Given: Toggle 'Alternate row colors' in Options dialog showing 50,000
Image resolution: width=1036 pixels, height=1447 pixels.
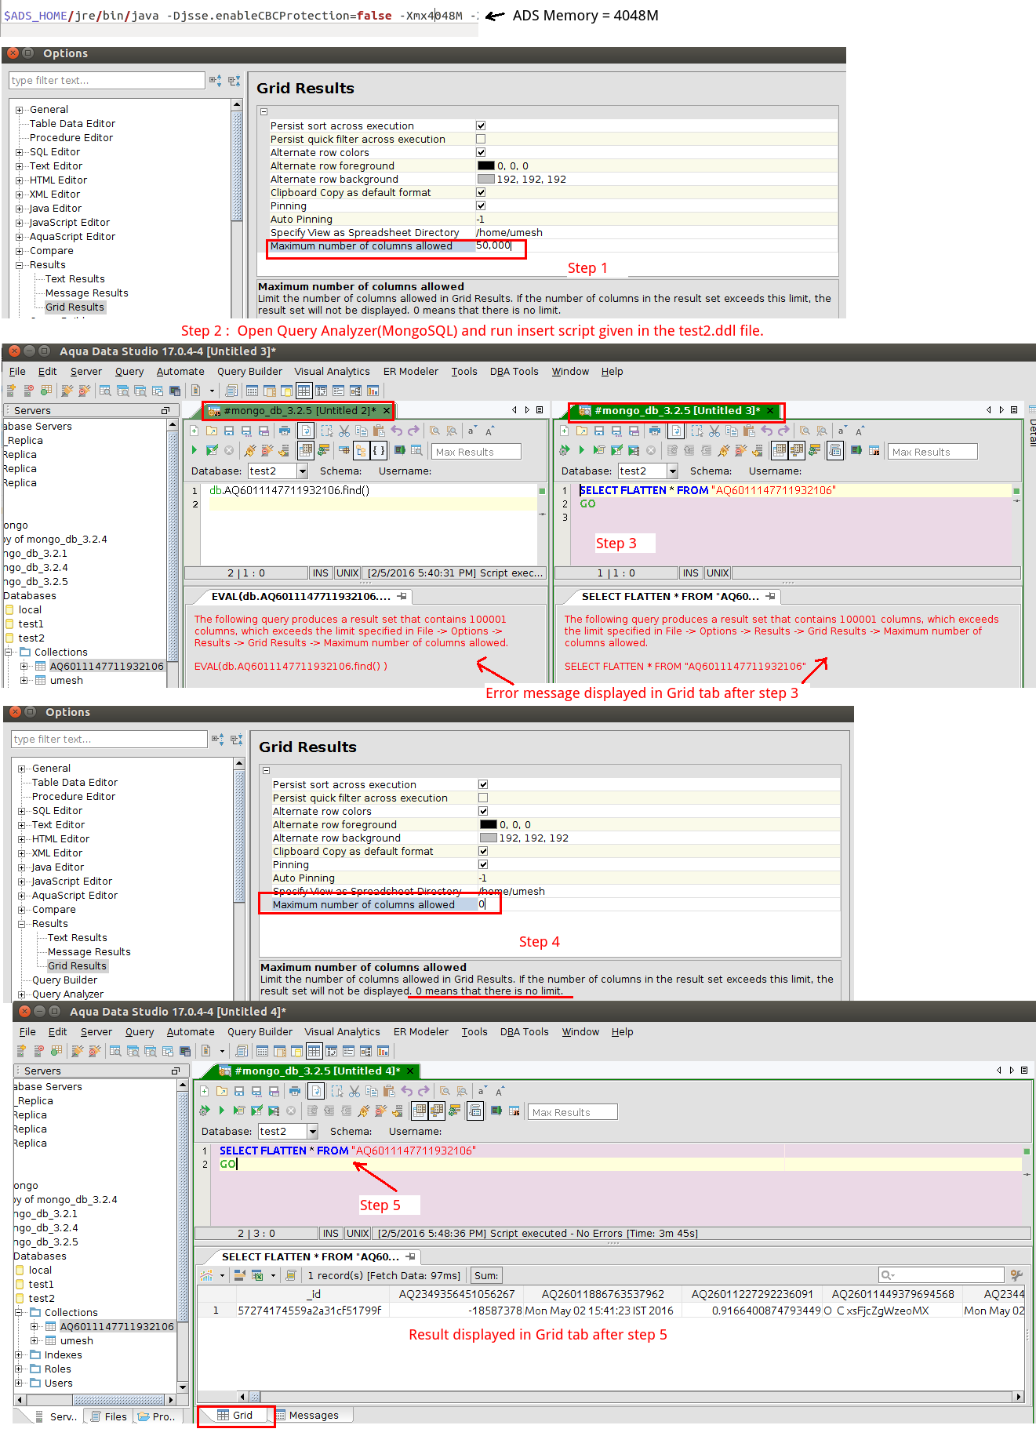Looking at the screenshot, I should 481,152.
